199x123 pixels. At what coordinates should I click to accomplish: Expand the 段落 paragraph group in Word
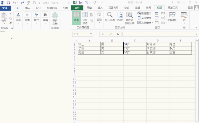point(27,18)
